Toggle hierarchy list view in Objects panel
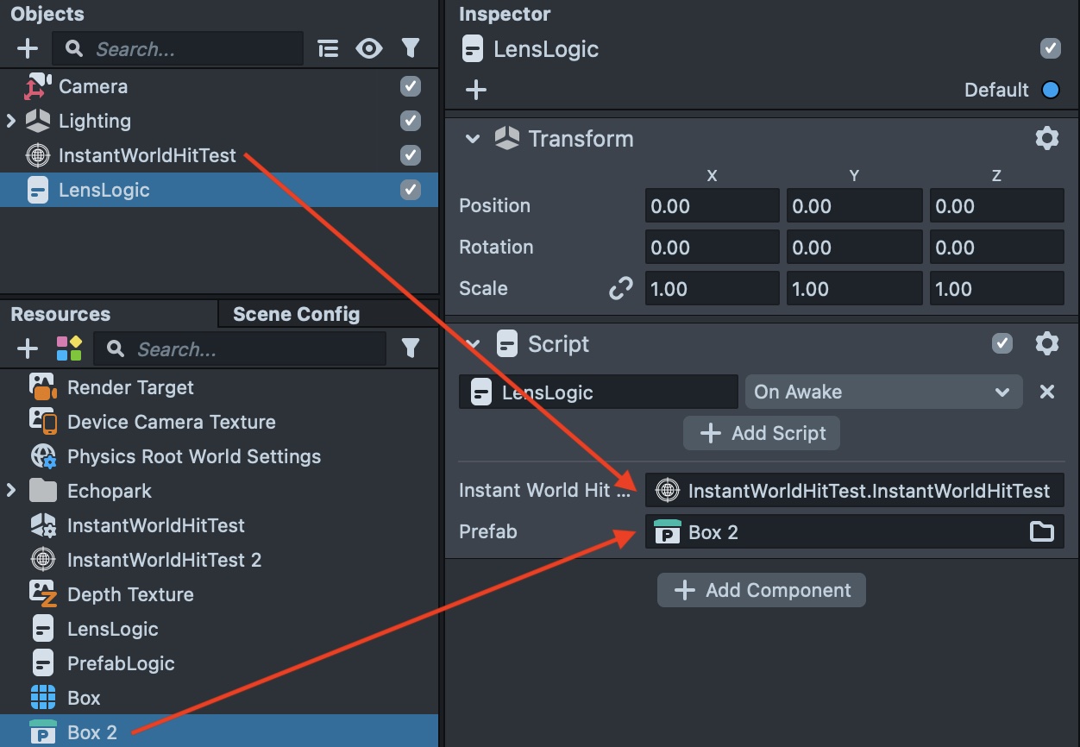This screenshot has width=1080, height=747. 328,49
